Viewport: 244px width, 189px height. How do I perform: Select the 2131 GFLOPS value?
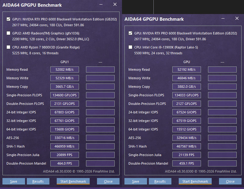pos(64,104)
